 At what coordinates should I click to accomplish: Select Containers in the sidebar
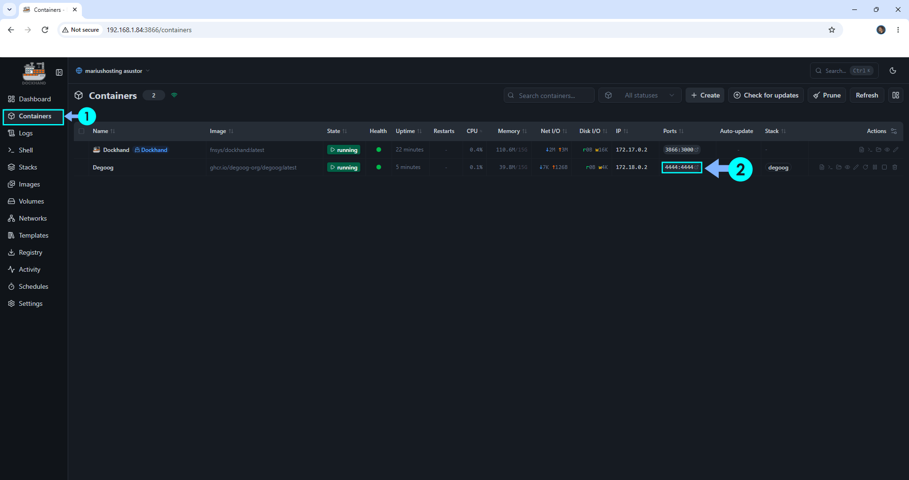[34, 116]
